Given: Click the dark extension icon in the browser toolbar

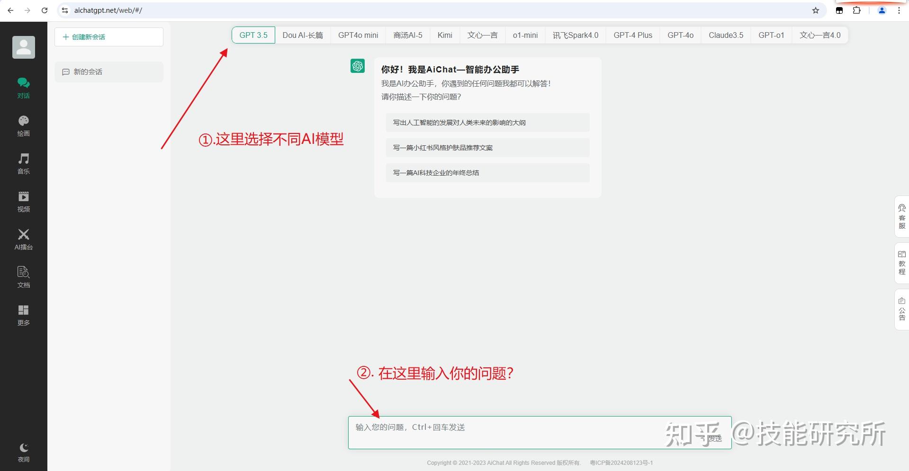Looking at the screenshot, I should click(839, 10).
